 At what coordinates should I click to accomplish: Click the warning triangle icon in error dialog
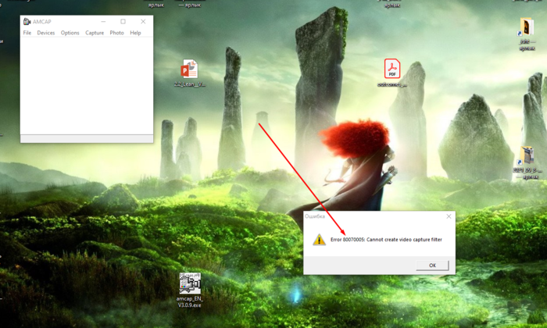click(x=319, y=240)
